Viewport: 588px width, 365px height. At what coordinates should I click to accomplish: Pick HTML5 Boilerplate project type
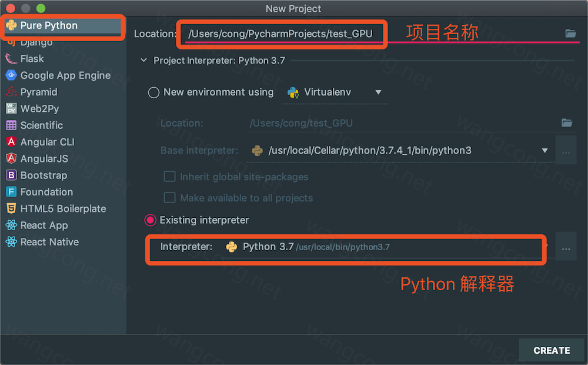coord(63,208)
